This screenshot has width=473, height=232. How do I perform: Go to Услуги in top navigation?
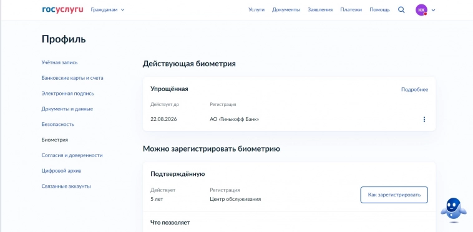[256, 9]
